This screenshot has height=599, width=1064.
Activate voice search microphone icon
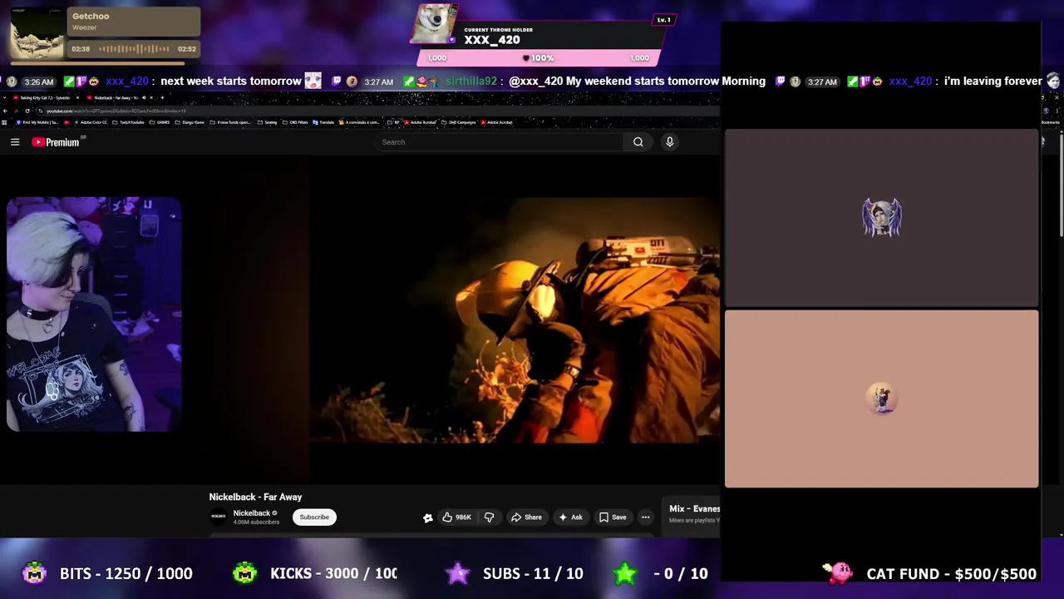pos(669,142)
